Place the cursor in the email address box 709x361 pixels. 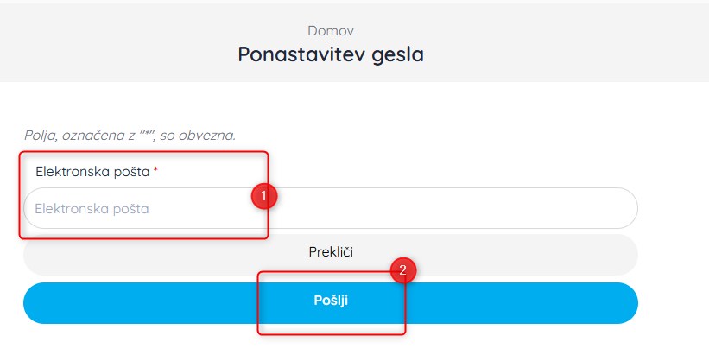[x=331, y=208]
